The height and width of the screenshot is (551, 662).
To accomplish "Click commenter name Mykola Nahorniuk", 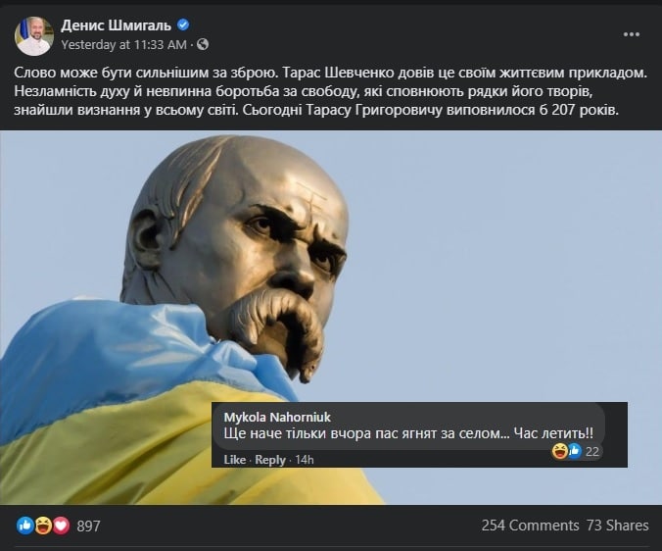I will point(277,417).
